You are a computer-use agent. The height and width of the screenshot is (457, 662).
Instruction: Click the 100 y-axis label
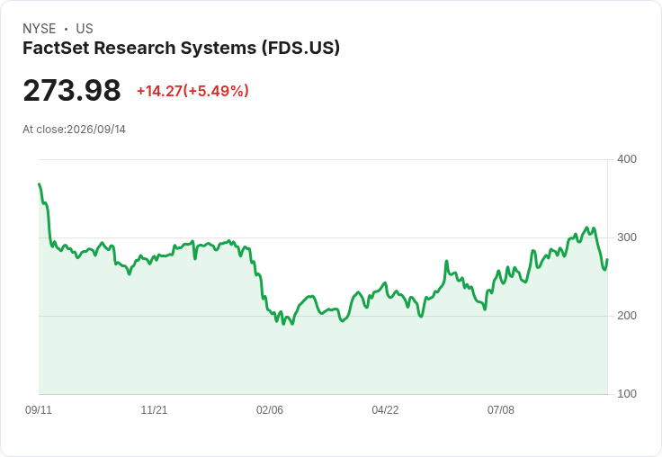[627, 394]
